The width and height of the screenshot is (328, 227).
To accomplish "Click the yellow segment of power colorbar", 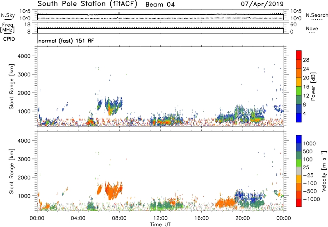I will 299,82.
